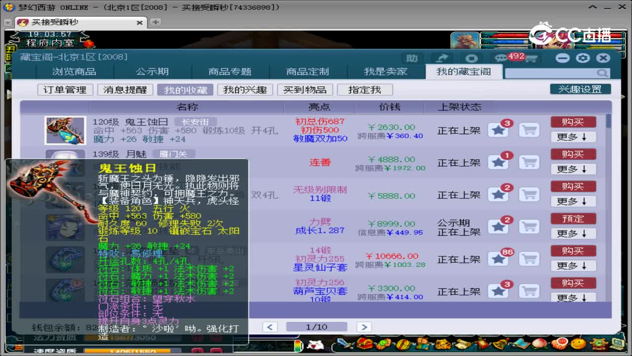The image size is (632, 356).
Task: Close the 买接受瞬秒 client tab
Action: [x=139, y=23]
